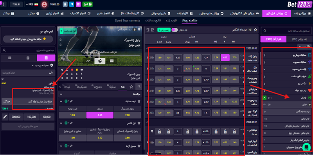The image size is (313, 156).
Task: Open the Telegram channel icon
Action: [x=72, y=4]
